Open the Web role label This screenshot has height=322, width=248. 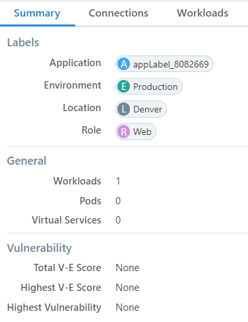pyautogui.click(x=136, y=132)
